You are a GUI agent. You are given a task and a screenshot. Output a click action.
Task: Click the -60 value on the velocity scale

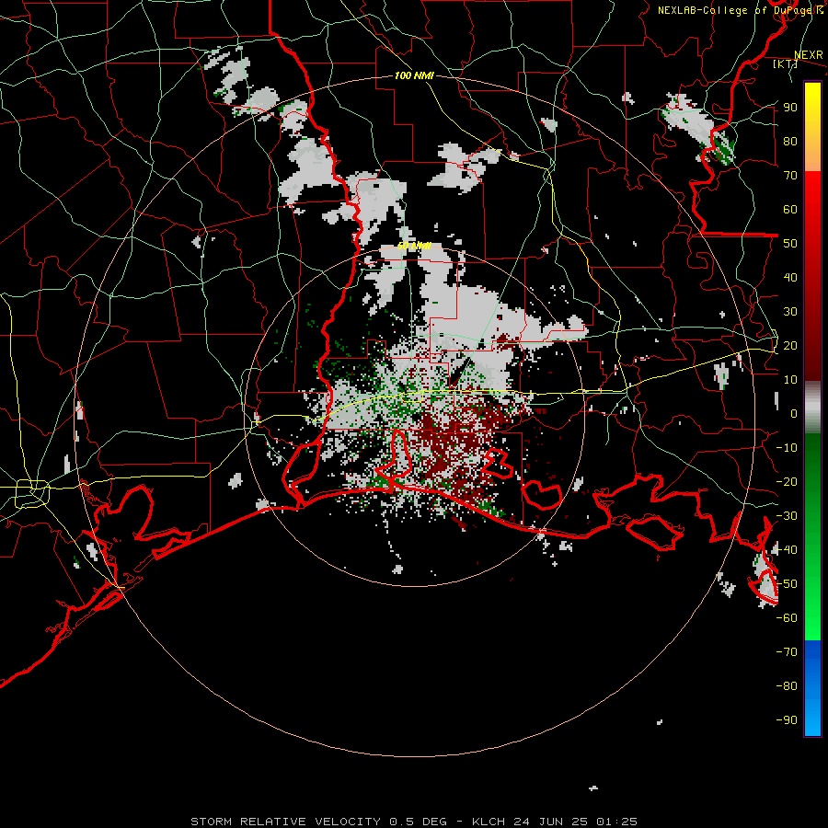pos(787,618)
